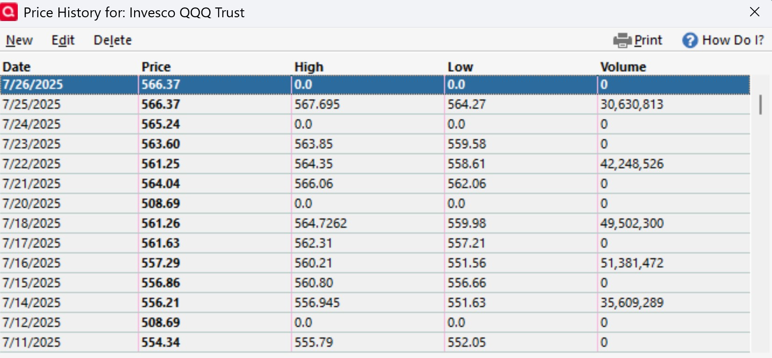This screenshot has height=358, width=772.
Task: Click the high value 556.945
Action: 317,303
